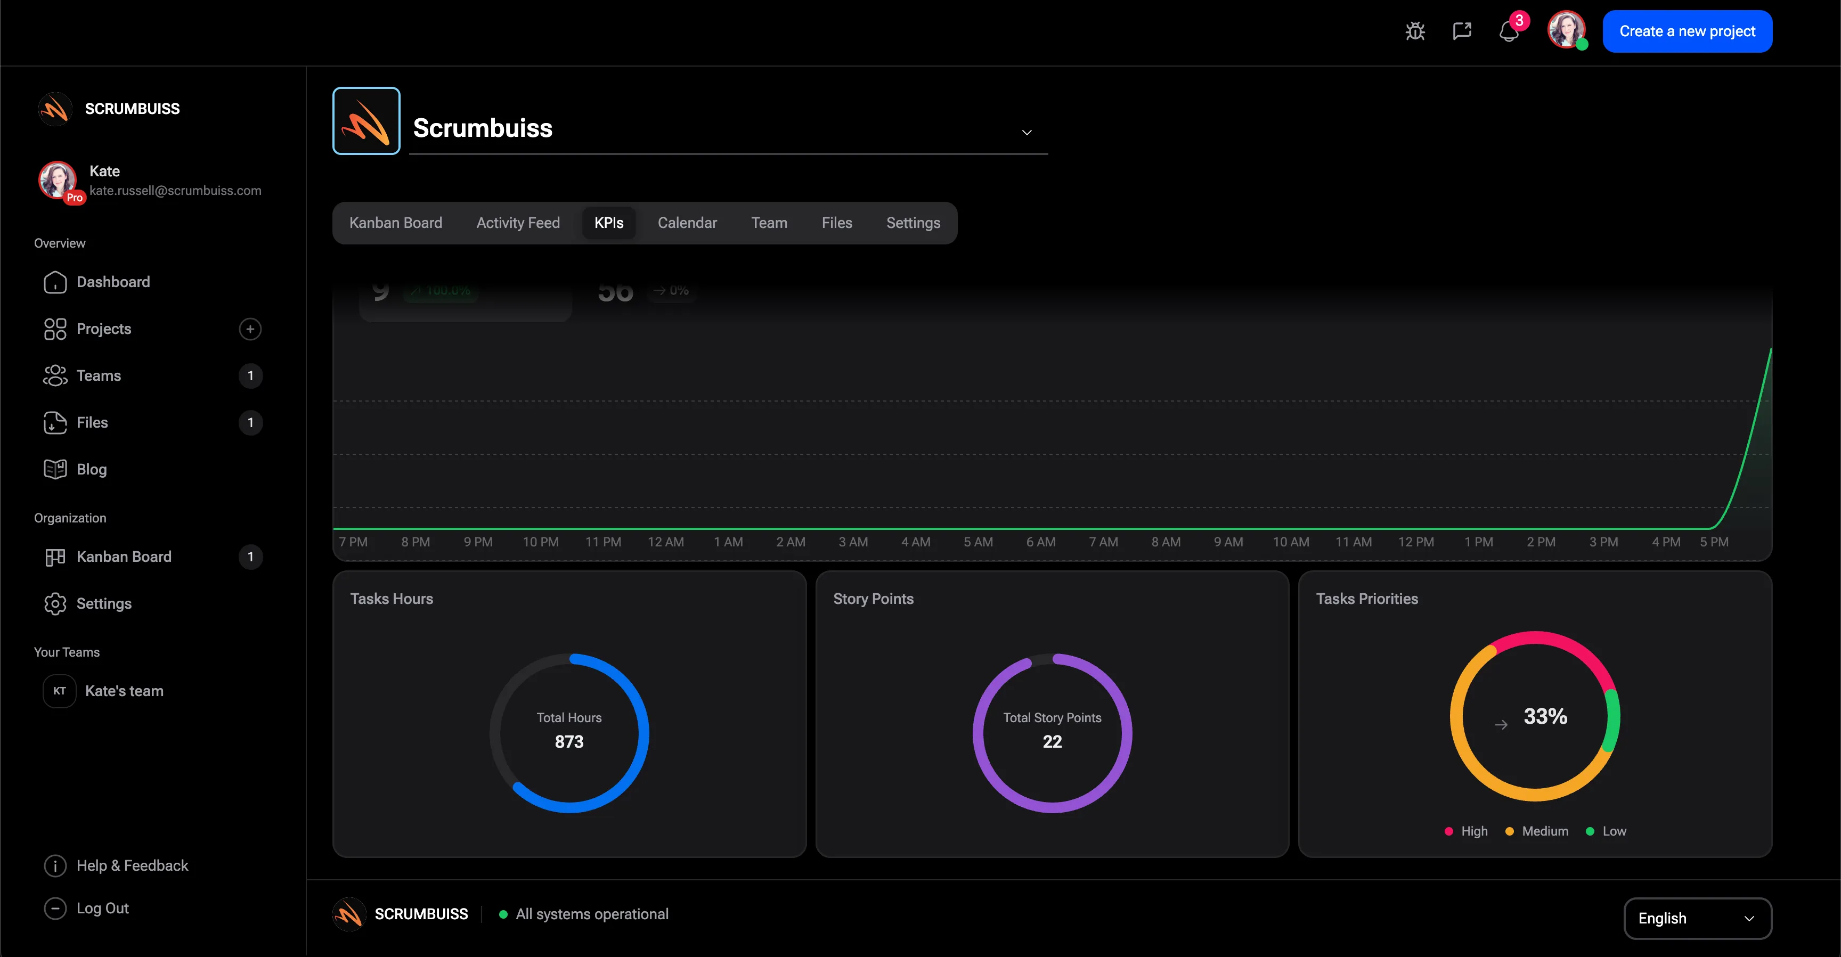Toggle the High priority legend item

tap(1466, 831)
